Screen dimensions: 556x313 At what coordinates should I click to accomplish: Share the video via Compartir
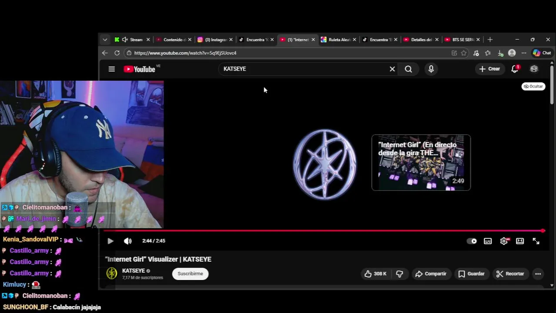click(431, 273)
